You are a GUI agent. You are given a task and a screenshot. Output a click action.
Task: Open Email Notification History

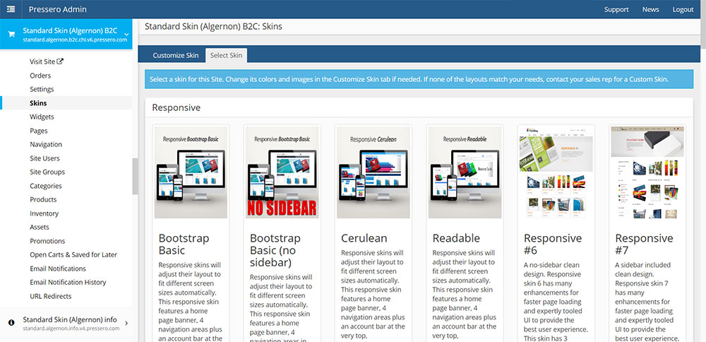tap(68, 282)
